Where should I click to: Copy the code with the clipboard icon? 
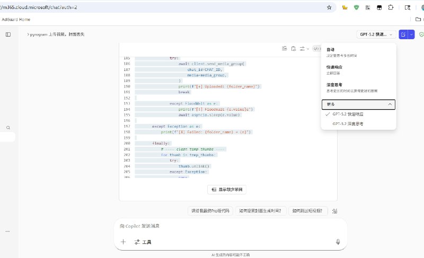(294, 49)
